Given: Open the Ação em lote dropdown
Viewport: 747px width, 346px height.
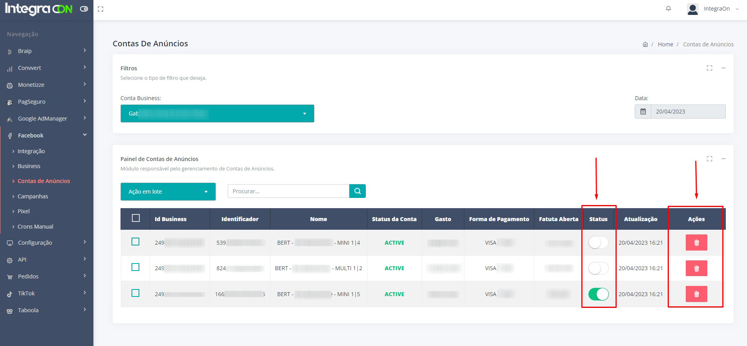Looking at the screenshot, I should pyautogui.click(x=168, y=192).
